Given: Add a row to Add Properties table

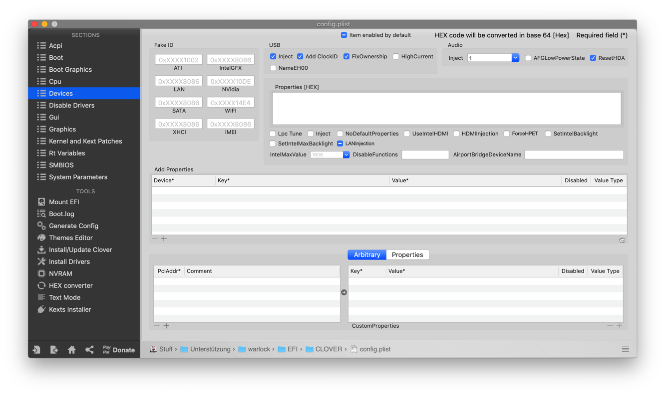Looking at the screenshot, I should pyautogui.click(x=164, y=239).
